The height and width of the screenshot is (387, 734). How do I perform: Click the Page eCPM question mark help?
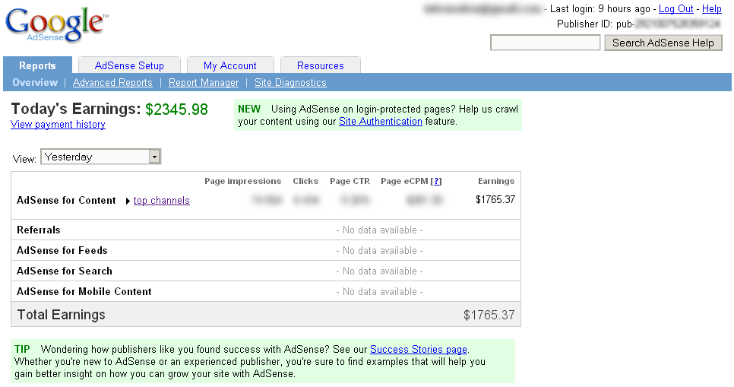point(436,181)
